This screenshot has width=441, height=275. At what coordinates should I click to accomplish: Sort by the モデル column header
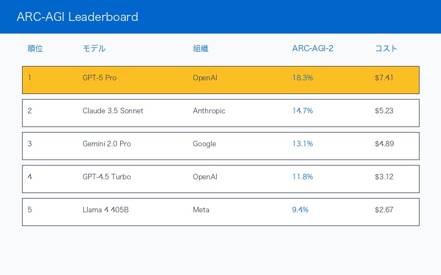[x=94, y=48]
